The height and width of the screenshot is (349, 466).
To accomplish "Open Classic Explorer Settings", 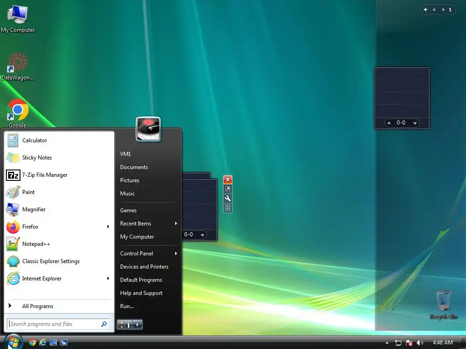I will coord(59,261).
